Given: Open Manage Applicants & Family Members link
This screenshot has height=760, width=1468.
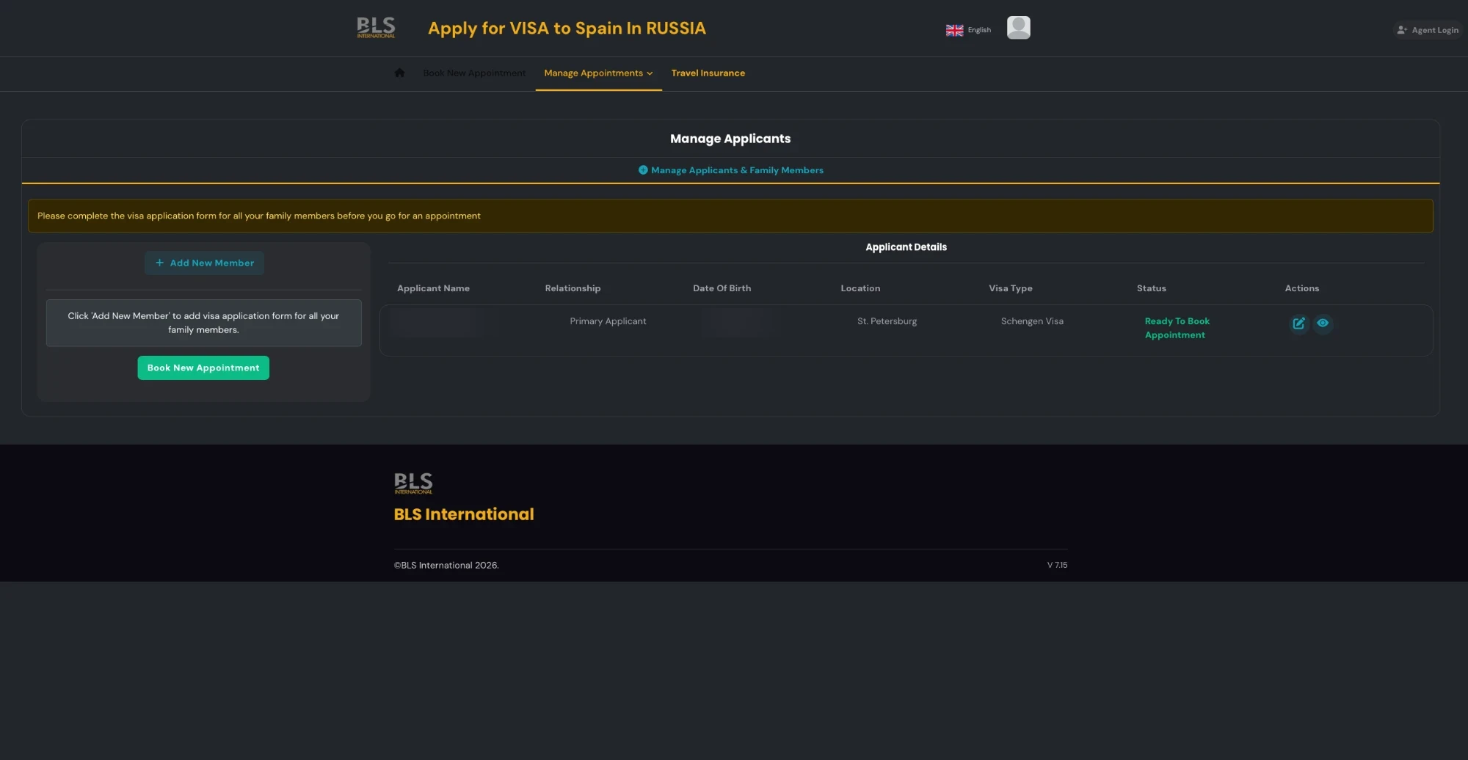Looking at the screenshot, I should (730, 170).
